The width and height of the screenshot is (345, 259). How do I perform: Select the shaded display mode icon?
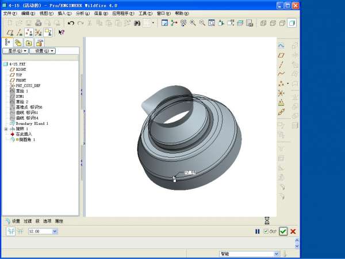[292, 23]
